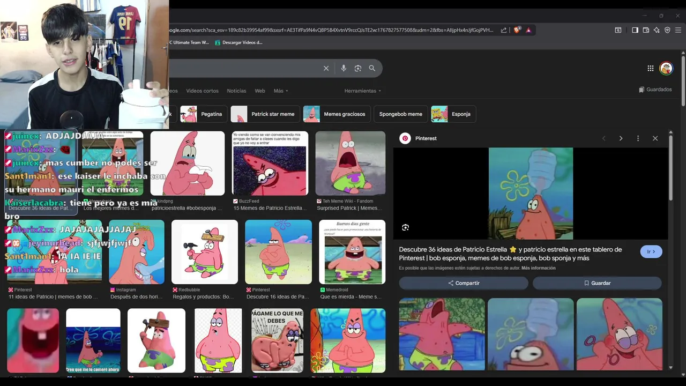This screenshot has width=686, height=386.
Task: Click Compartir share button
Action: click(x=464, y=283)
